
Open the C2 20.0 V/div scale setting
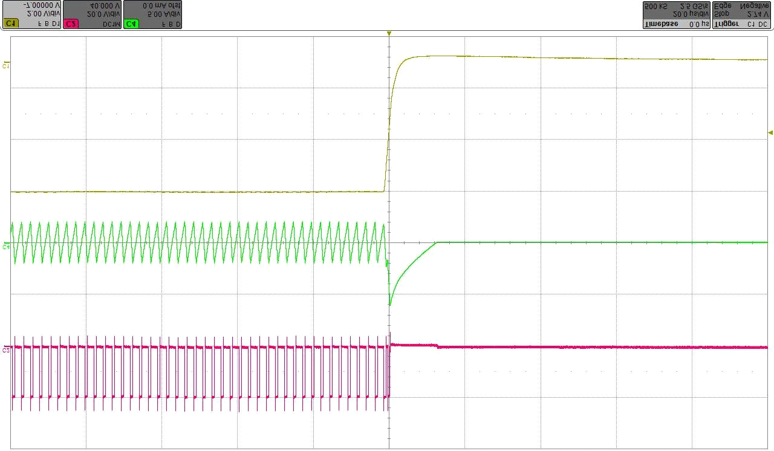(103, 13)
